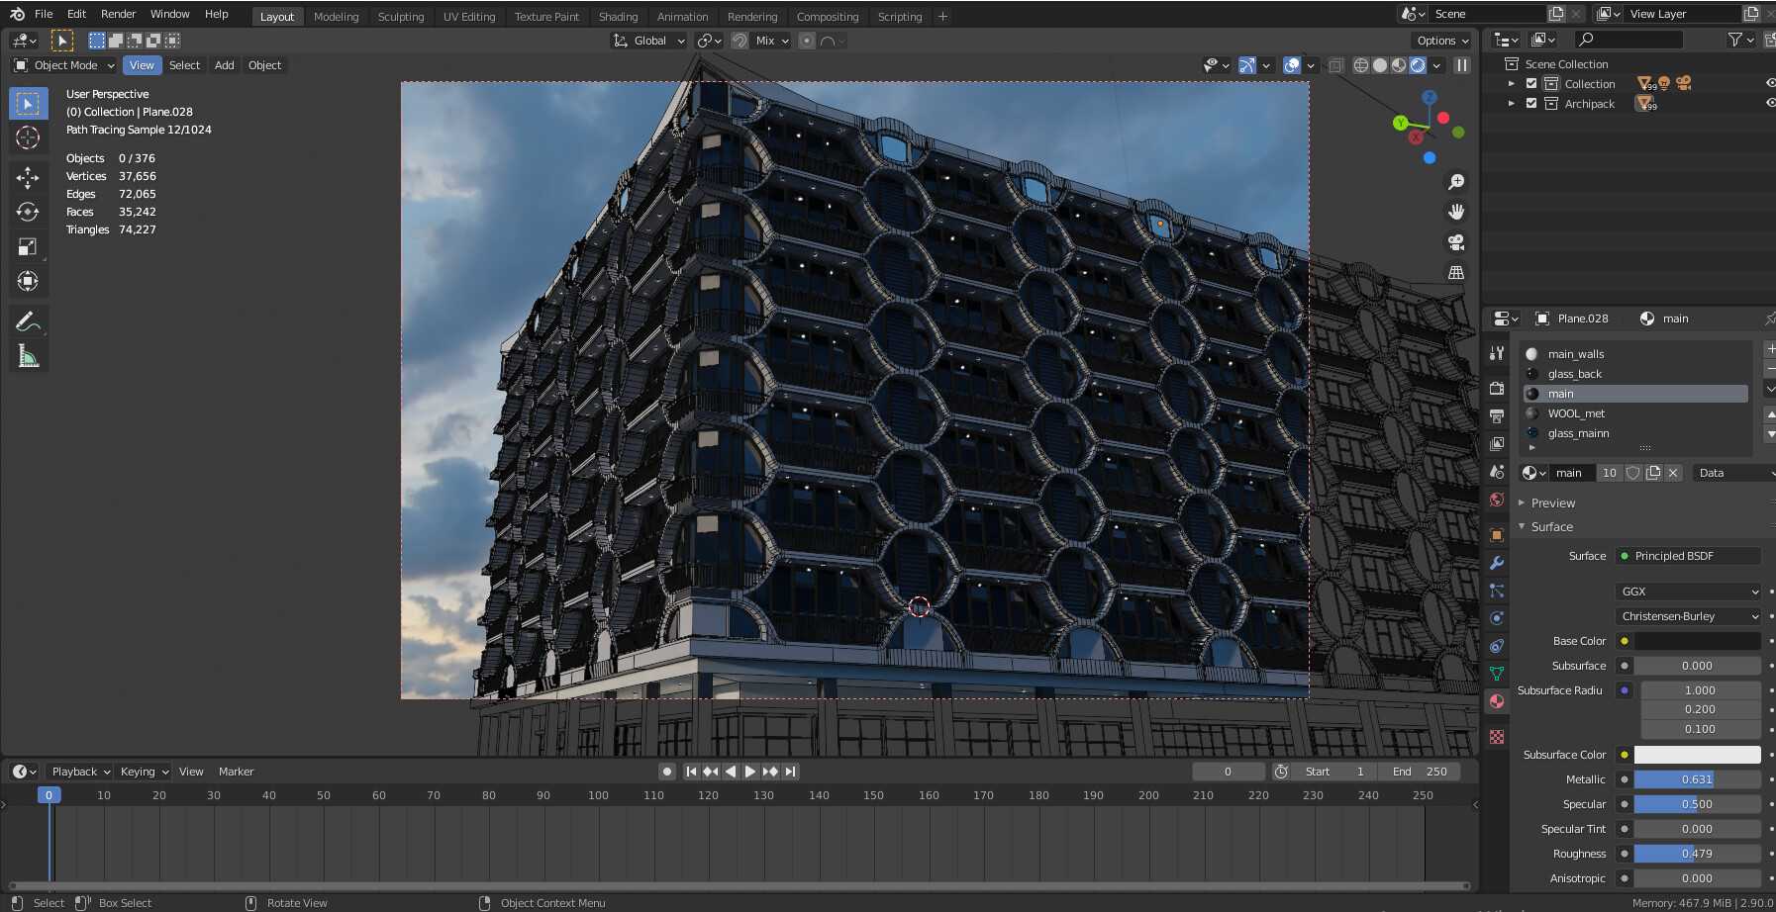Click the Principled BSDF surface button
Viewport: 1776px width, 912px height.
point(1688,556)
